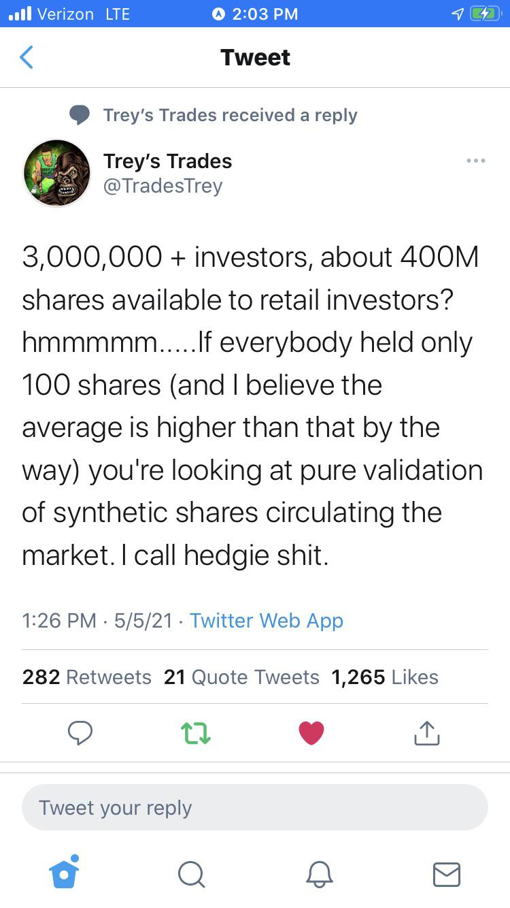The width and height of the screenshot is (510, 908).
Task: Open the reply composer via comment icon
Action: tap(81, 733)
